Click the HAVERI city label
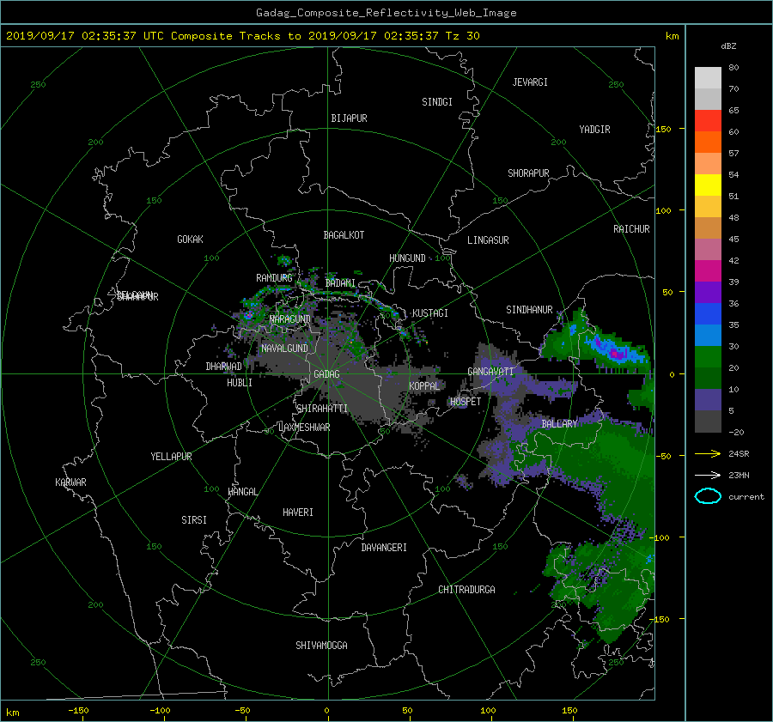 tap(298, 513)
